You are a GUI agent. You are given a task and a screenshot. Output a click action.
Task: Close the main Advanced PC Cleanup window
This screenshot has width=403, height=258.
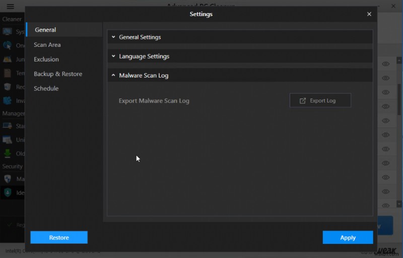(x=393, y=6)
